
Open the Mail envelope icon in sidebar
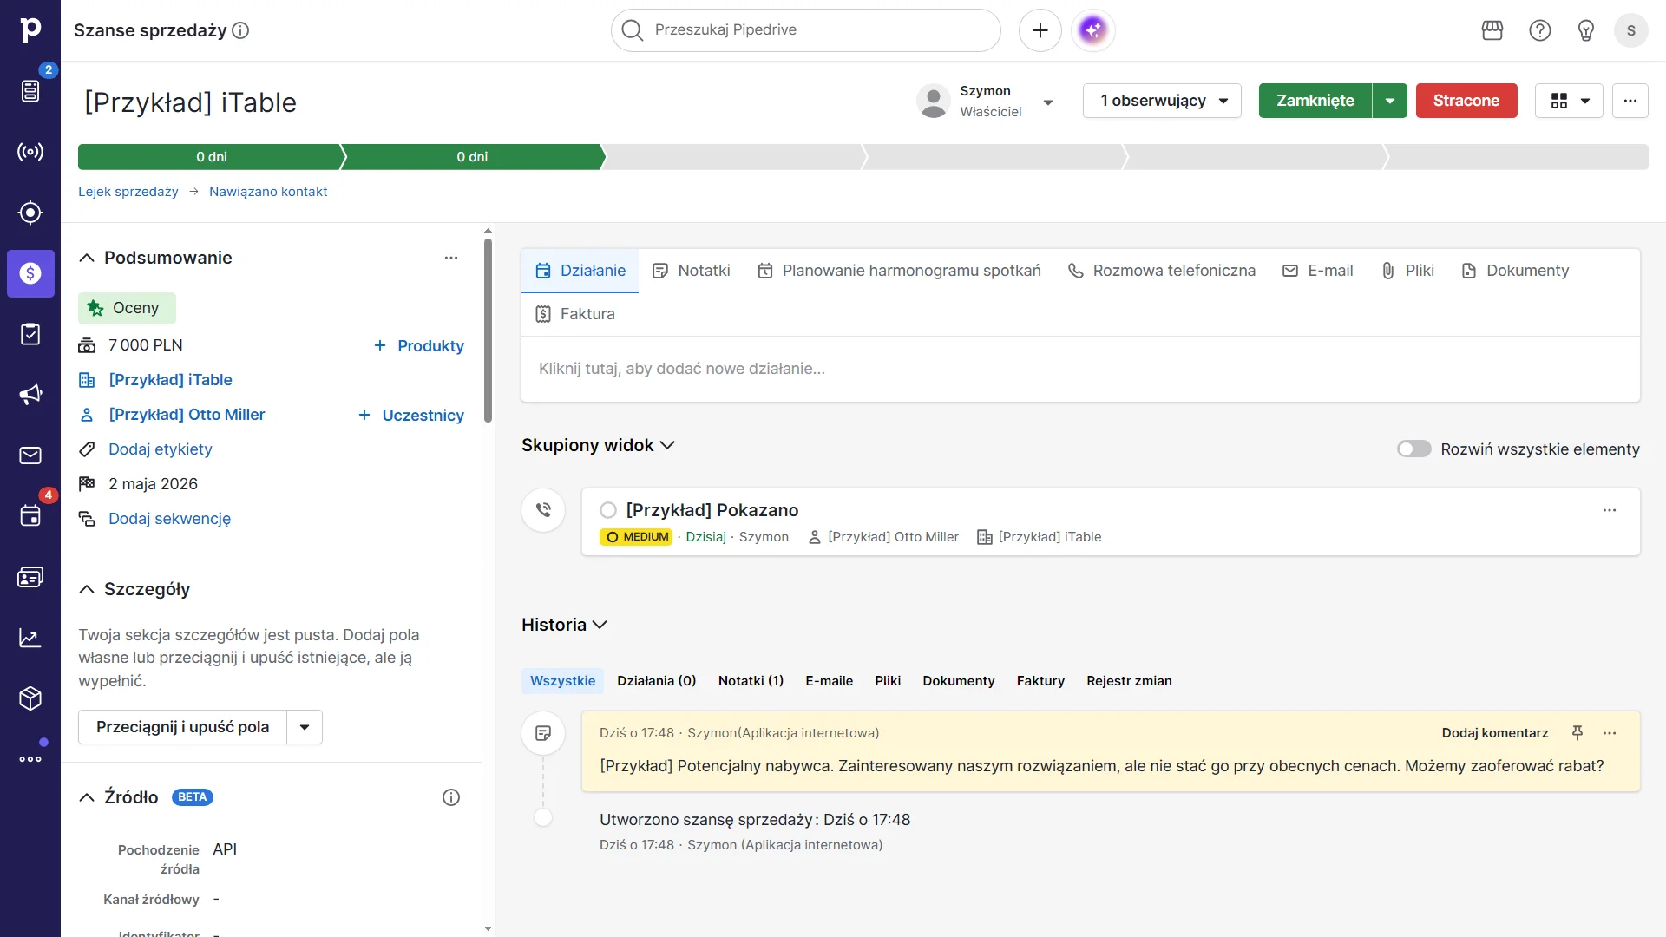click(x=30, y=455)
